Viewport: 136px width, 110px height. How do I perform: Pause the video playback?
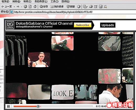click(8, 106)
